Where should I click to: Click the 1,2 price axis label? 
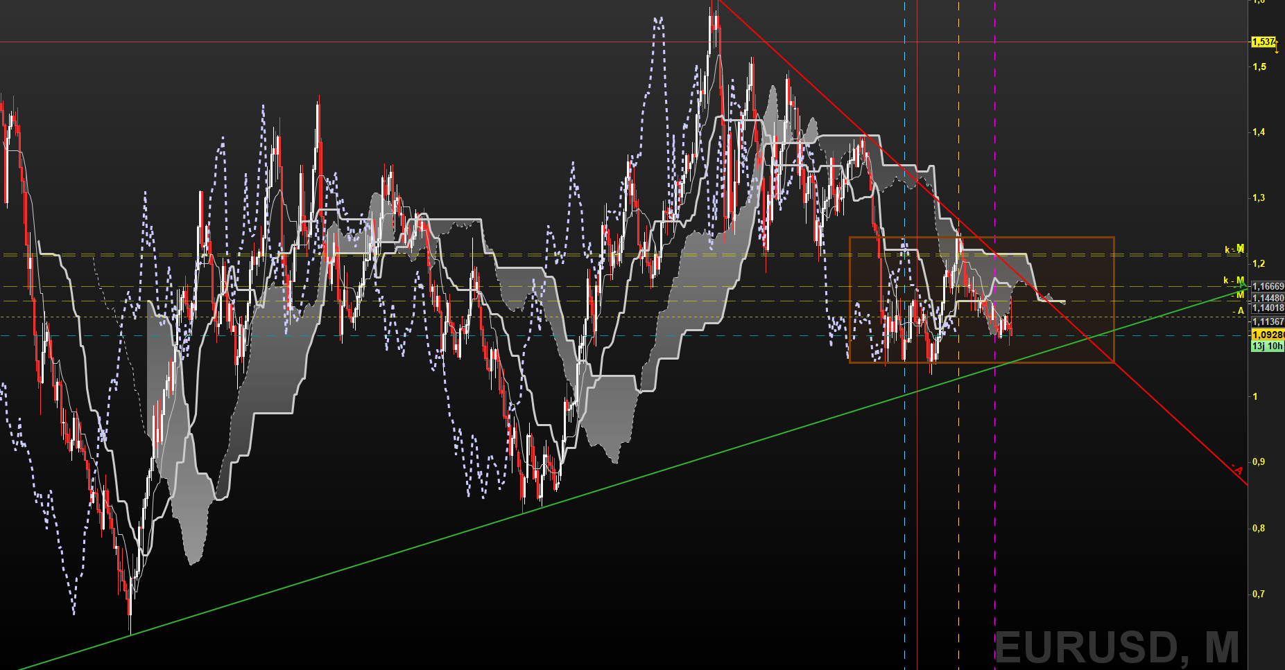1259,264
